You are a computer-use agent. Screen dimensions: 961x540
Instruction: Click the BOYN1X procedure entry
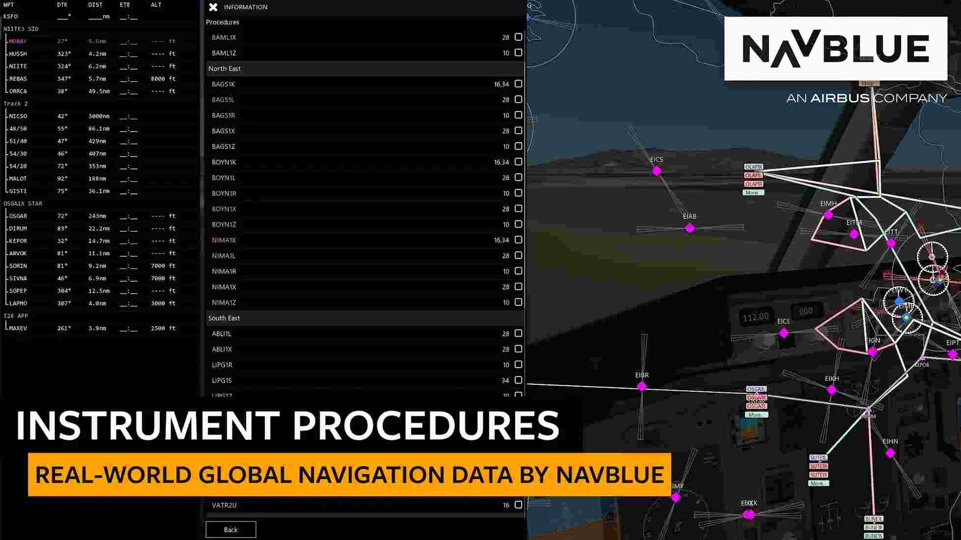pos(224,209)
